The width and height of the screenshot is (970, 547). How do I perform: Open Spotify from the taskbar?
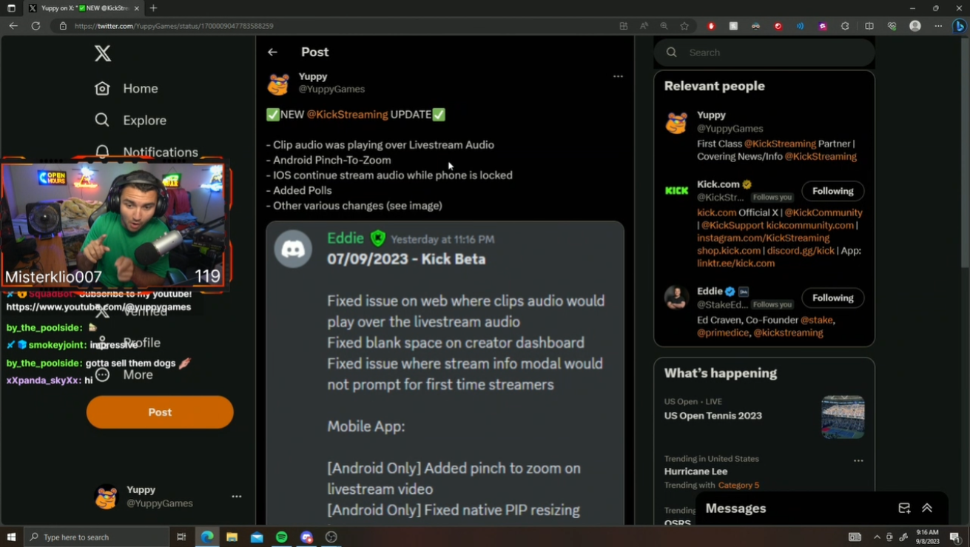pyautogui.click(x=282, y=537)
